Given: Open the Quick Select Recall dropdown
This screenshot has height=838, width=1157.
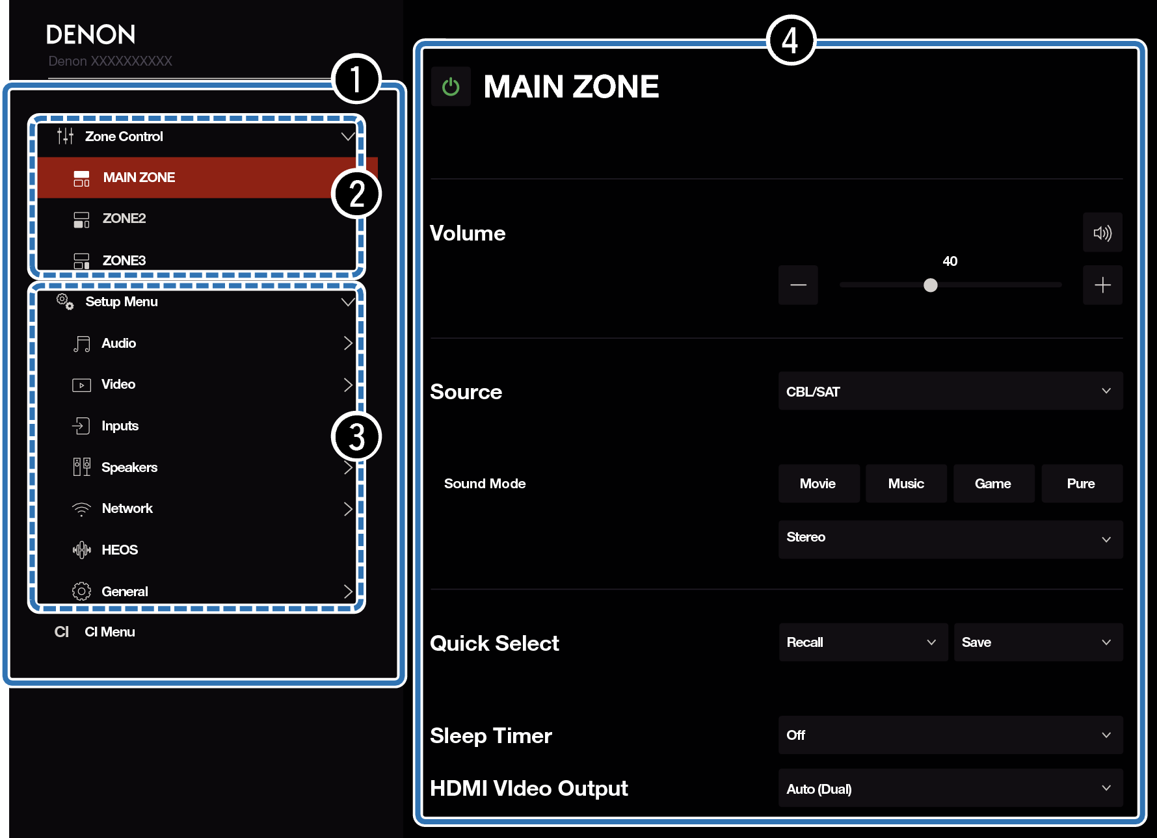Looking at the screenshot, I should click(x=862, y=642).
